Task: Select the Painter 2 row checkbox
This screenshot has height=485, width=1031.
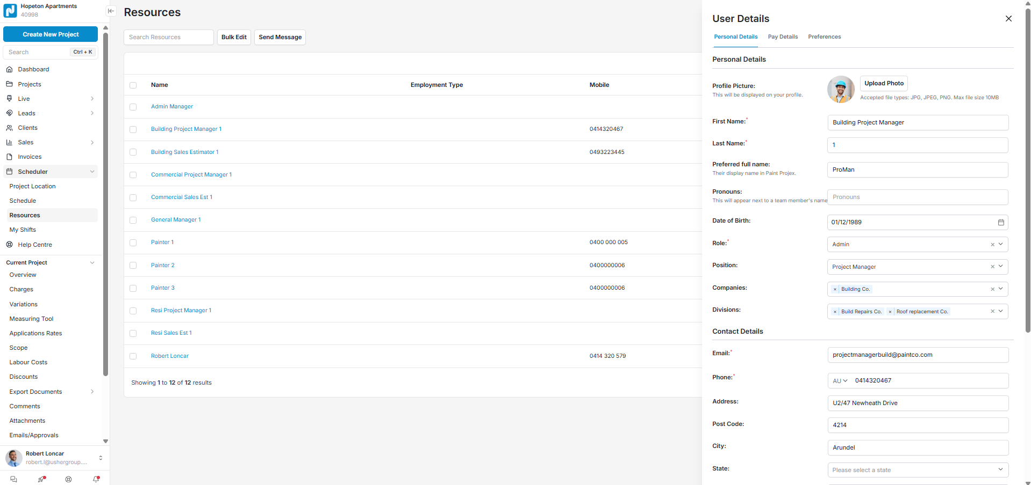Action: click(x=133, y=266)
